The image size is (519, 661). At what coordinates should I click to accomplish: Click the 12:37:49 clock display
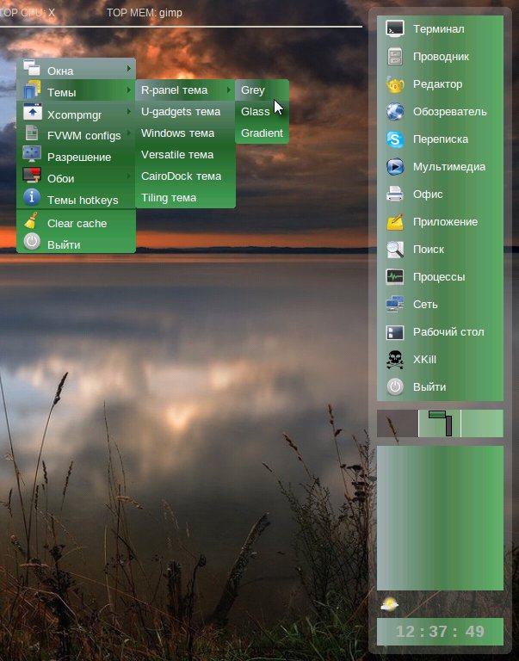[440, 632]
